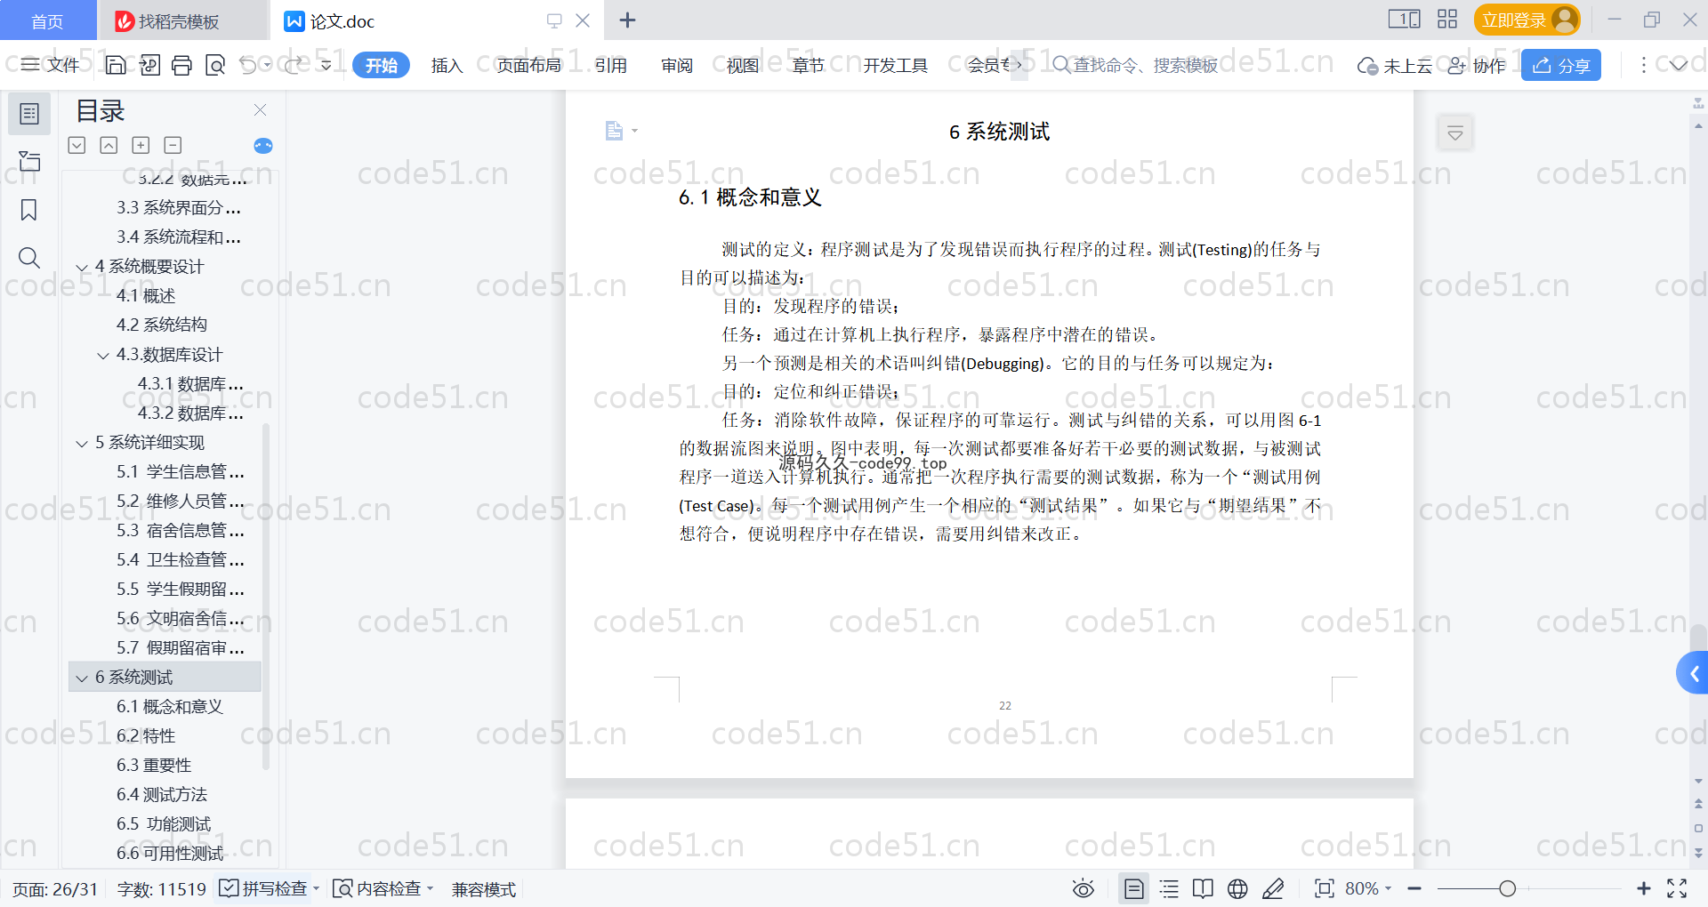Image resolution: width=1708 pixels, height=907 pixels.
Task: Open Print Preview from the toolbar
Action: 215,65
